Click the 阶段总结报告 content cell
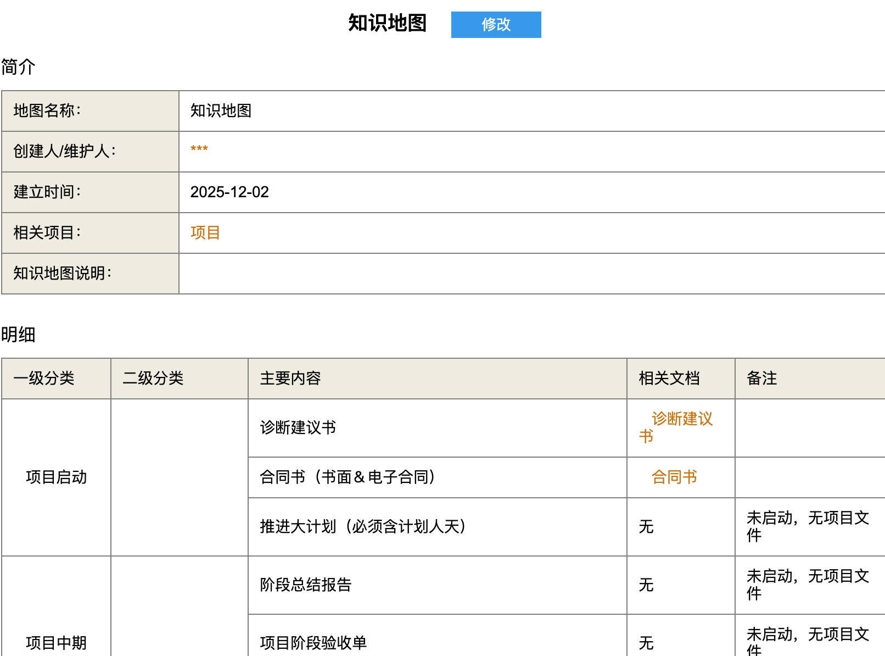Viewport: 885px width, 656px height. (x=305, y=585)
